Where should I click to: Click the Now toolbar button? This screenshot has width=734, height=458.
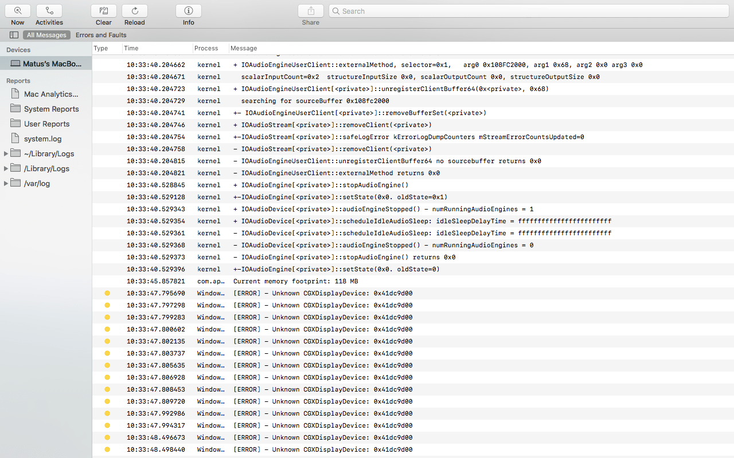click(18, 11)
